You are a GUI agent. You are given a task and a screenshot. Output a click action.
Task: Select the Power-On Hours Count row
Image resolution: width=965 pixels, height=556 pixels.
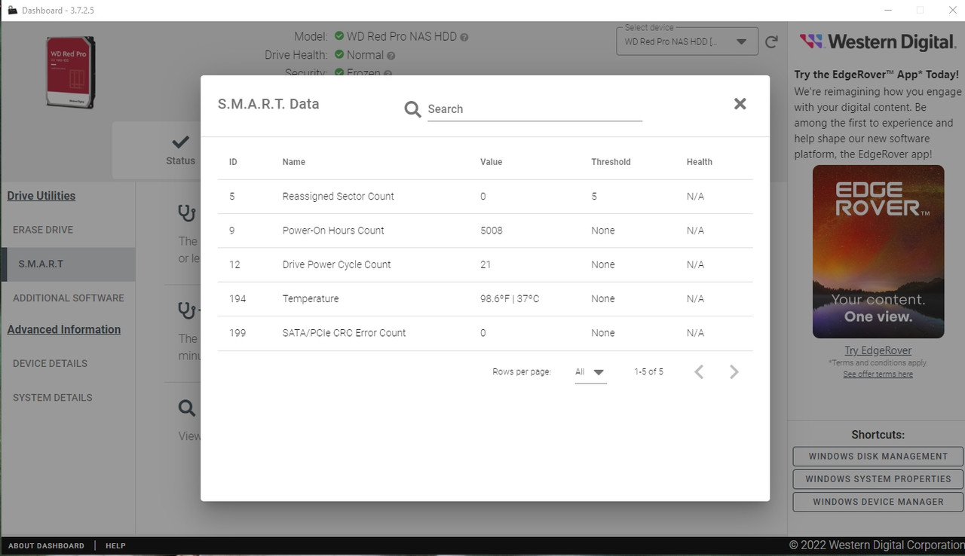tap(485, 231)
